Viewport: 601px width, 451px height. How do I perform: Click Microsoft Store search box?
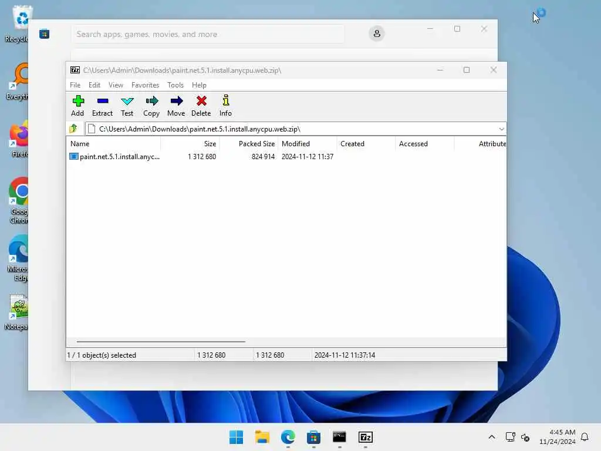tap(207, 34)
